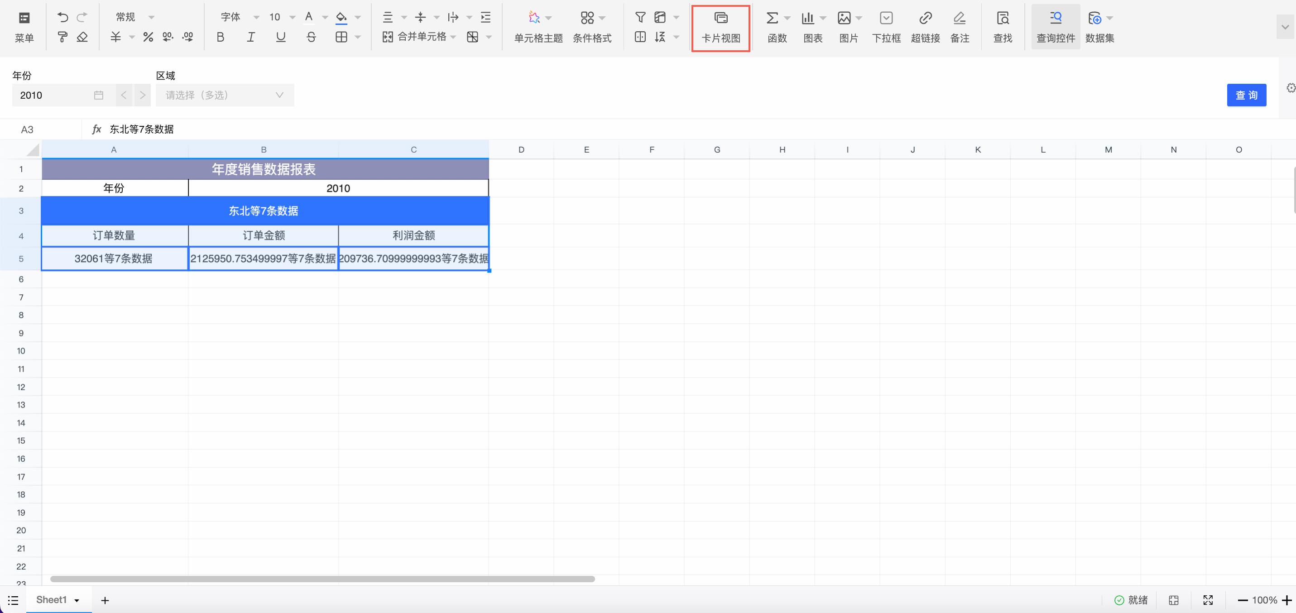This screenshot has width=1296, height=613.
Task: Click the filter funnel icon
Action: (640, 18)
